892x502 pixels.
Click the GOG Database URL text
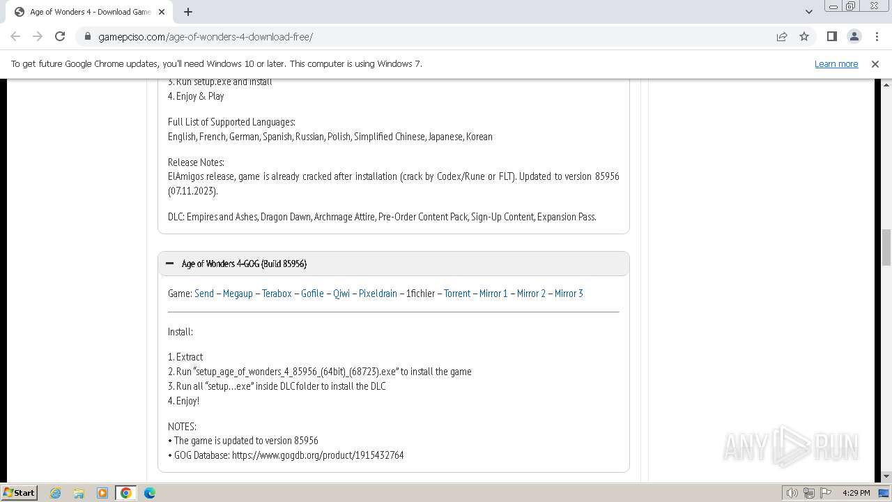pos(318,455)
